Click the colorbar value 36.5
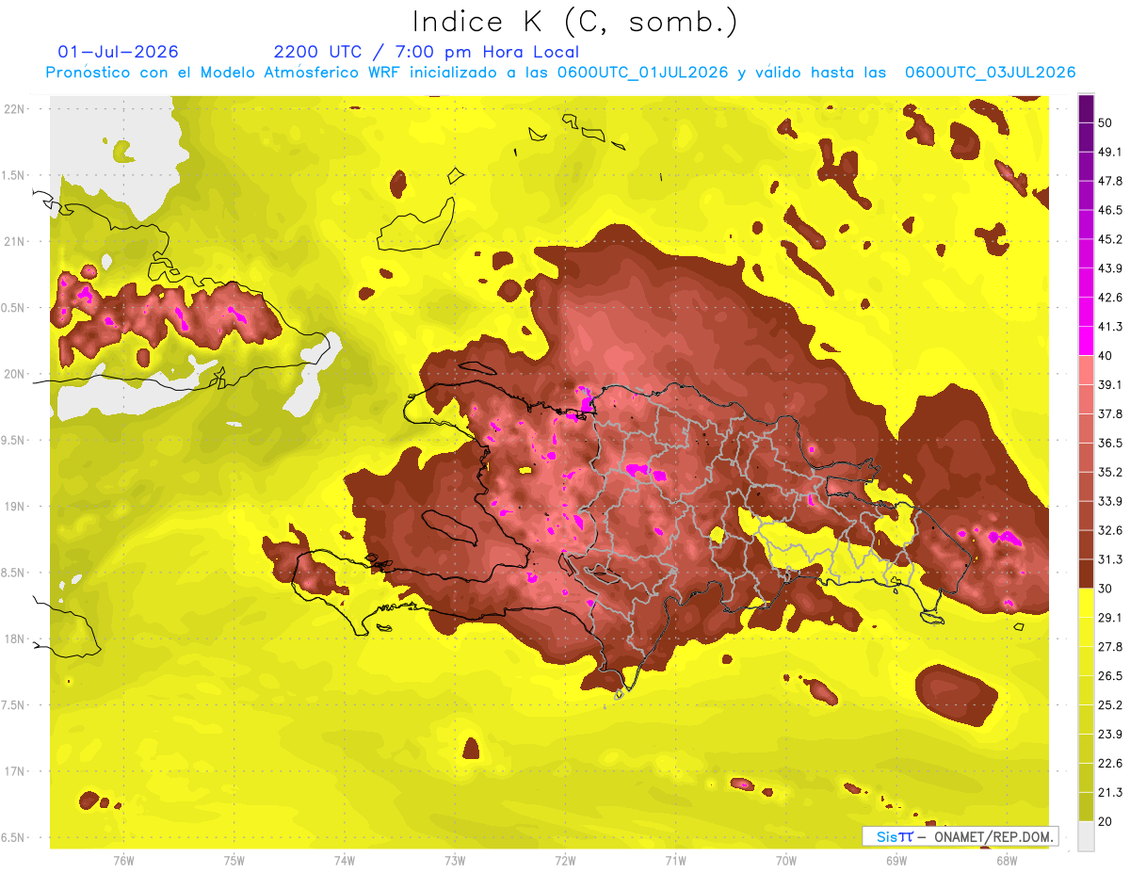Screen dimensions: 1130x873 pos(1109,443)
